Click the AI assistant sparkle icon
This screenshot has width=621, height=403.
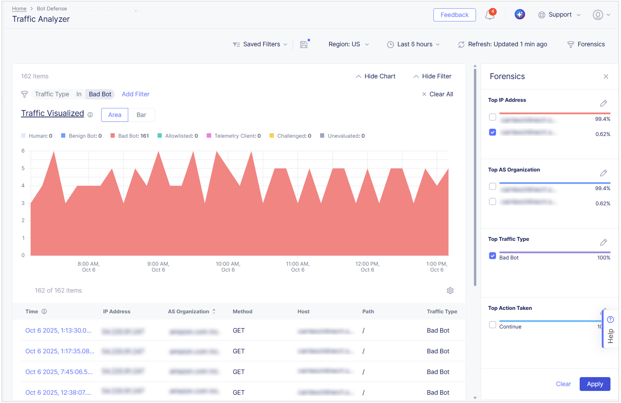[x=519, y=14]
